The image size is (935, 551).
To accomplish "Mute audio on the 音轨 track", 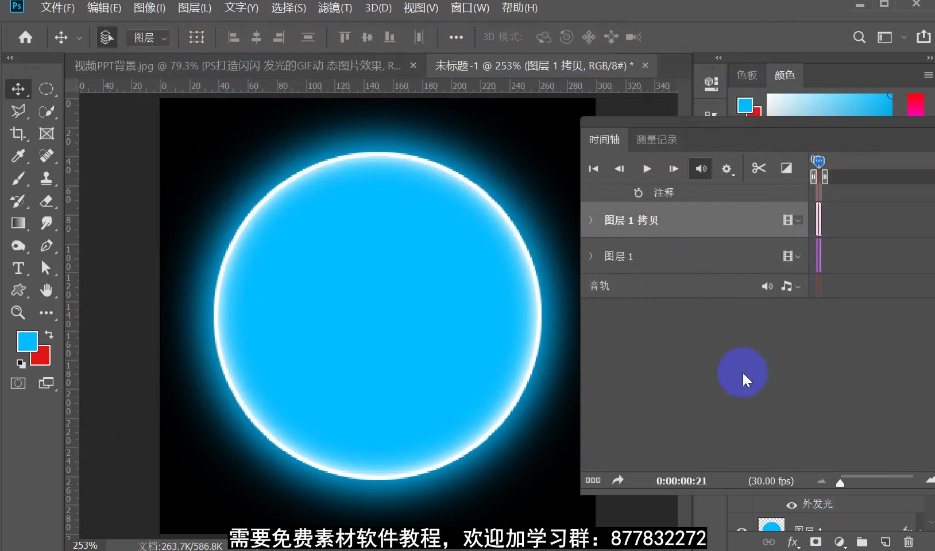I will [767, 286].
